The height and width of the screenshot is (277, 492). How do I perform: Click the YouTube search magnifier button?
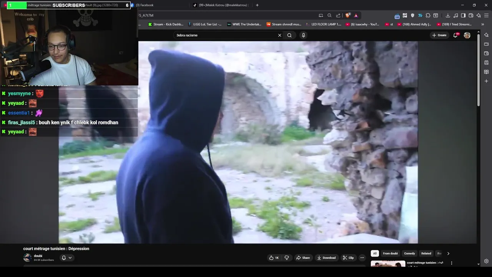[289, 35]
